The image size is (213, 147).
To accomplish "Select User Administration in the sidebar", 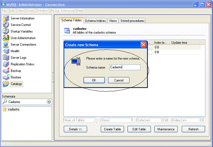I will [x=23, y=38].
